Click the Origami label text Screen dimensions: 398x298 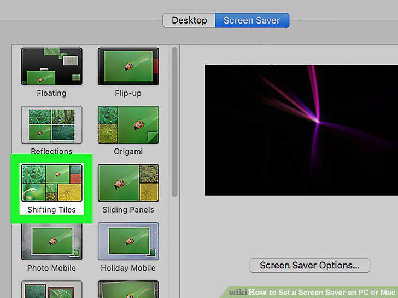pyautogui.click(x=128, y=152)
